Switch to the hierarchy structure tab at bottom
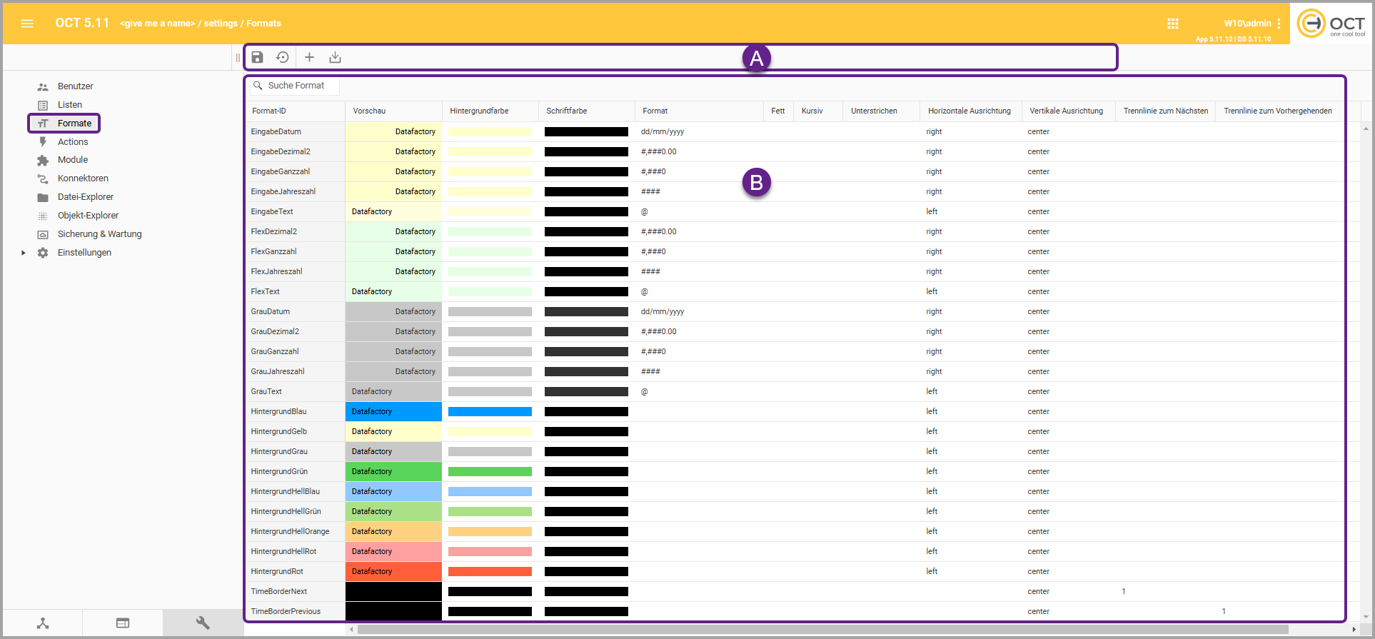Viewport: 1375px width, 639px height. [43, 623]
